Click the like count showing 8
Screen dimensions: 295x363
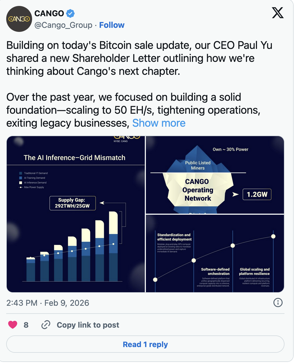coord(26,325)
